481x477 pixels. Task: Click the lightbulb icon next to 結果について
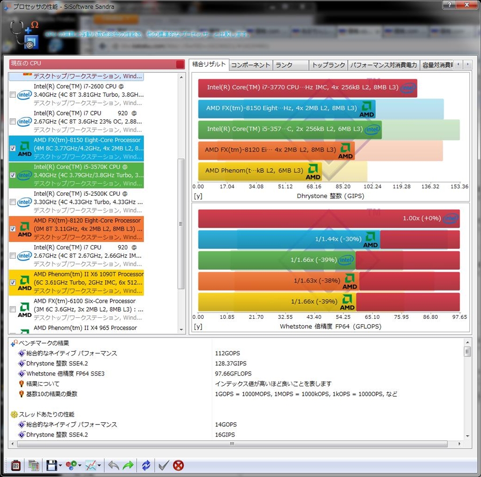pos(22,384)
